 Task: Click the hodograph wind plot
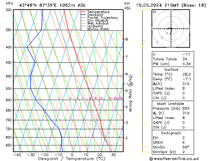pyautogui.click(x=171, y=28)
